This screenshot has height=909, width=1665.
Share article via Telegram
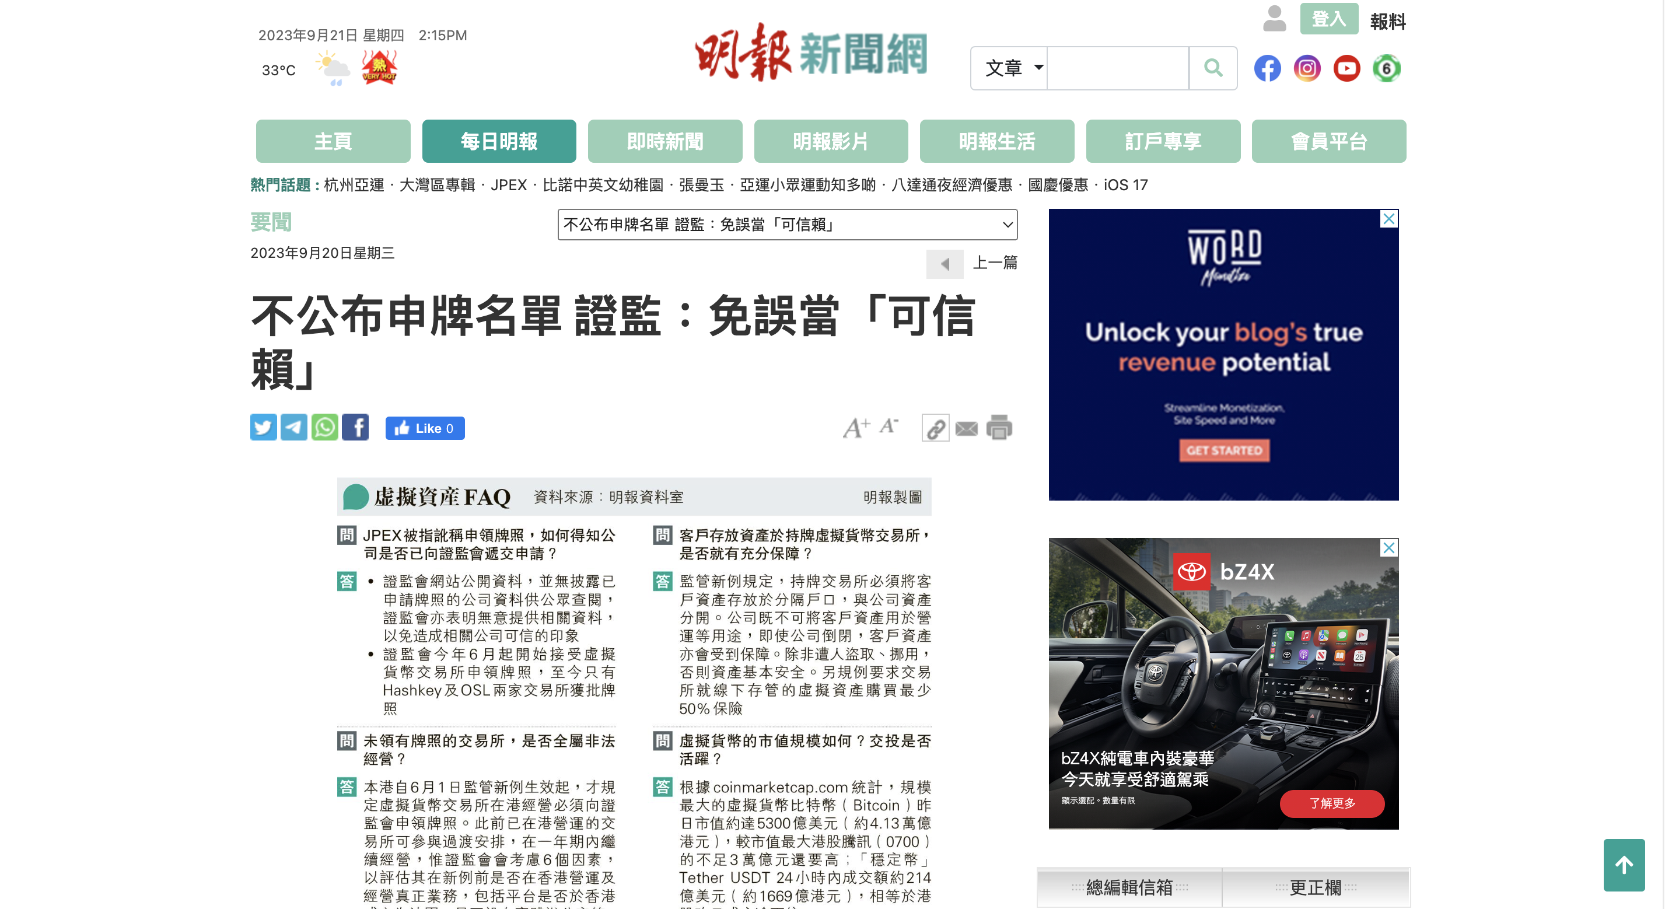tap(294, 427)
